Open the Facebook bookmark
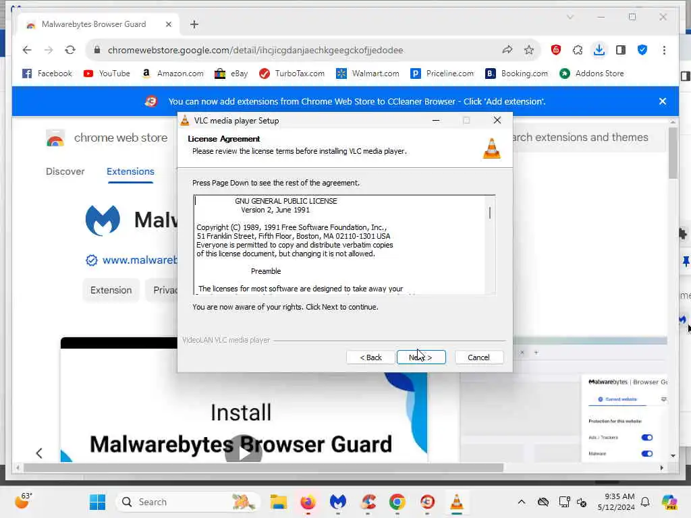 (x=47, y=74)
